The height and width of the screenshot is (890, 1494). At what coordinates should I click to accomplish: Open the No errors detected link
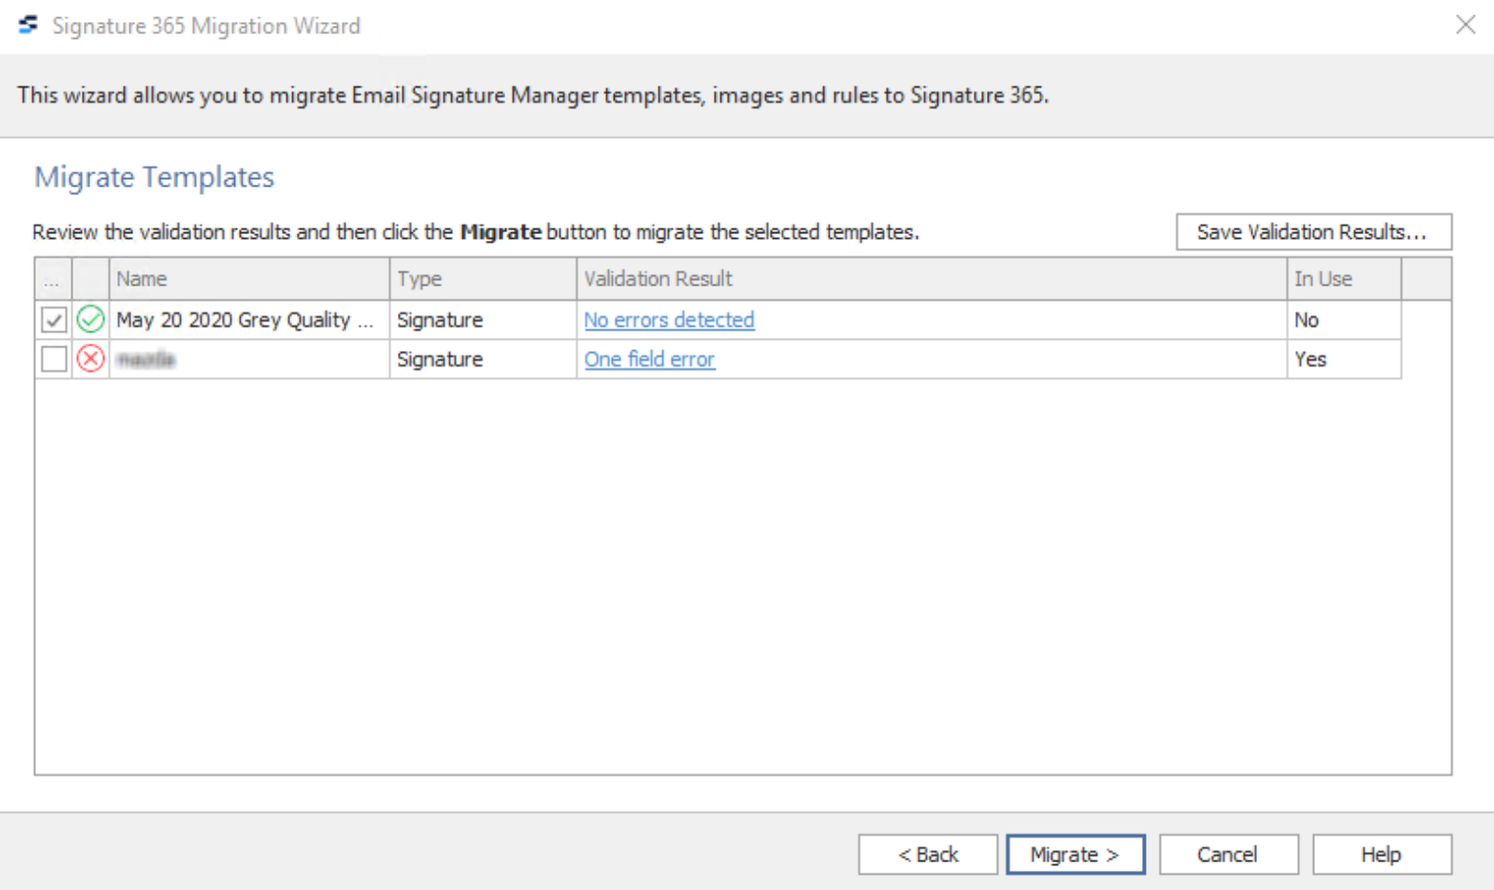pyautogui.click(x=669, y=320)
